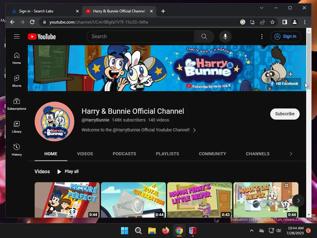317x238 pixels.
Task: Switch to the PLAYLISTS tab
Action: pos(167,154)
